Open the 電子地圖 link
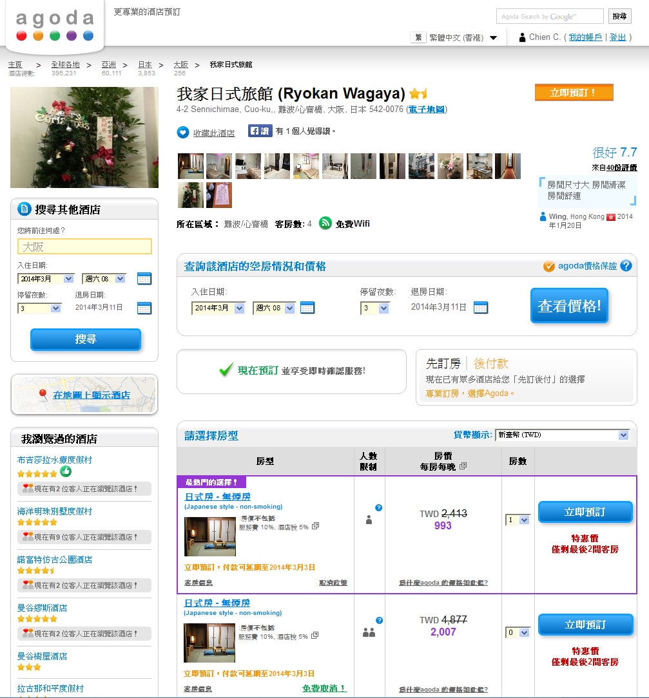 tap(427, 109)
